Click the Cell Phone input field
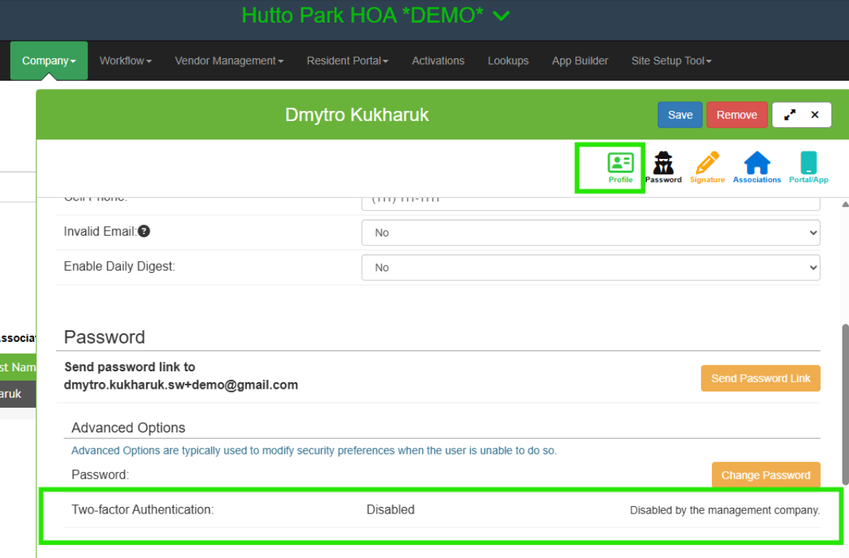 pyautogui.click(x=590, y=201)
